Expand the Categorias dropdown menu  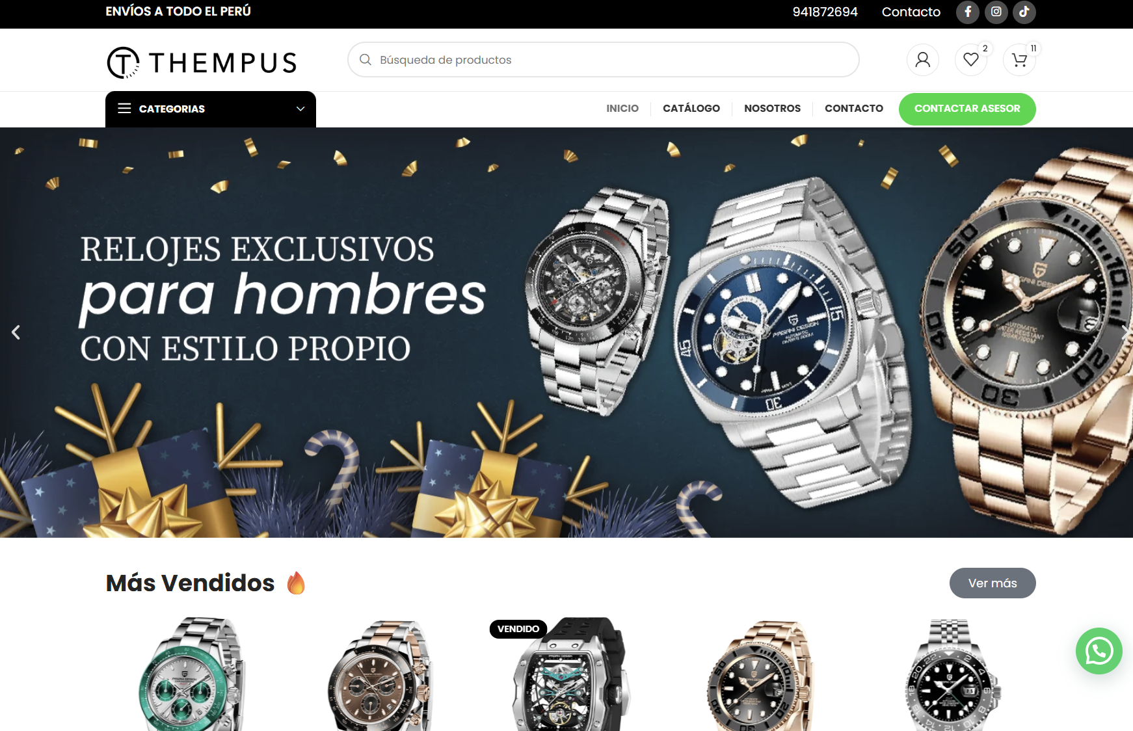tap(211, 109)
